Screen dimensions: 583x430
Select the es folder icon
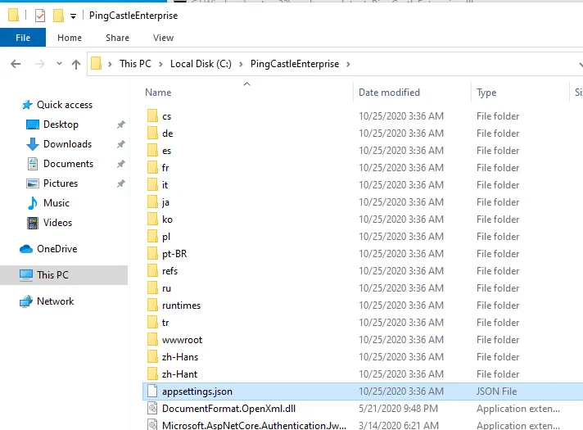(x=152, y=150)
